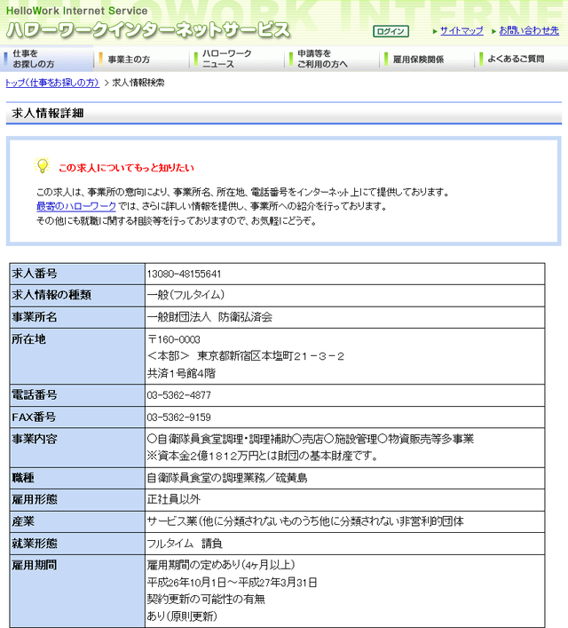This screenshot has height=628, width=568.
Task: Click the arrow icon before サイトマップ
Action: click(x=435, y=31)
